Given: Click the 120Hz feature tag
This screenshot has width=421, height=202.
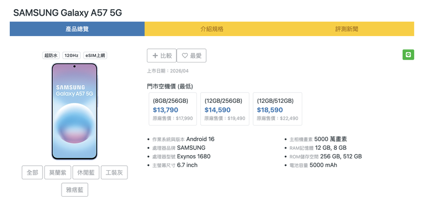Looking at the screenshot, I should tap(71, 55).
